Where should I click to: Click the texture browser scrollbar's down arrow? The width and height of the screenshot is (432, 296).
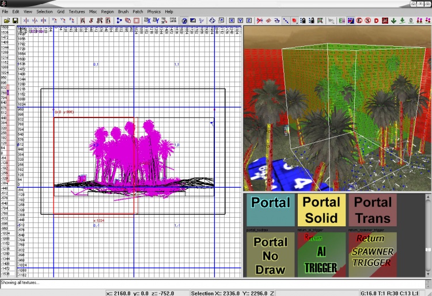428,274
